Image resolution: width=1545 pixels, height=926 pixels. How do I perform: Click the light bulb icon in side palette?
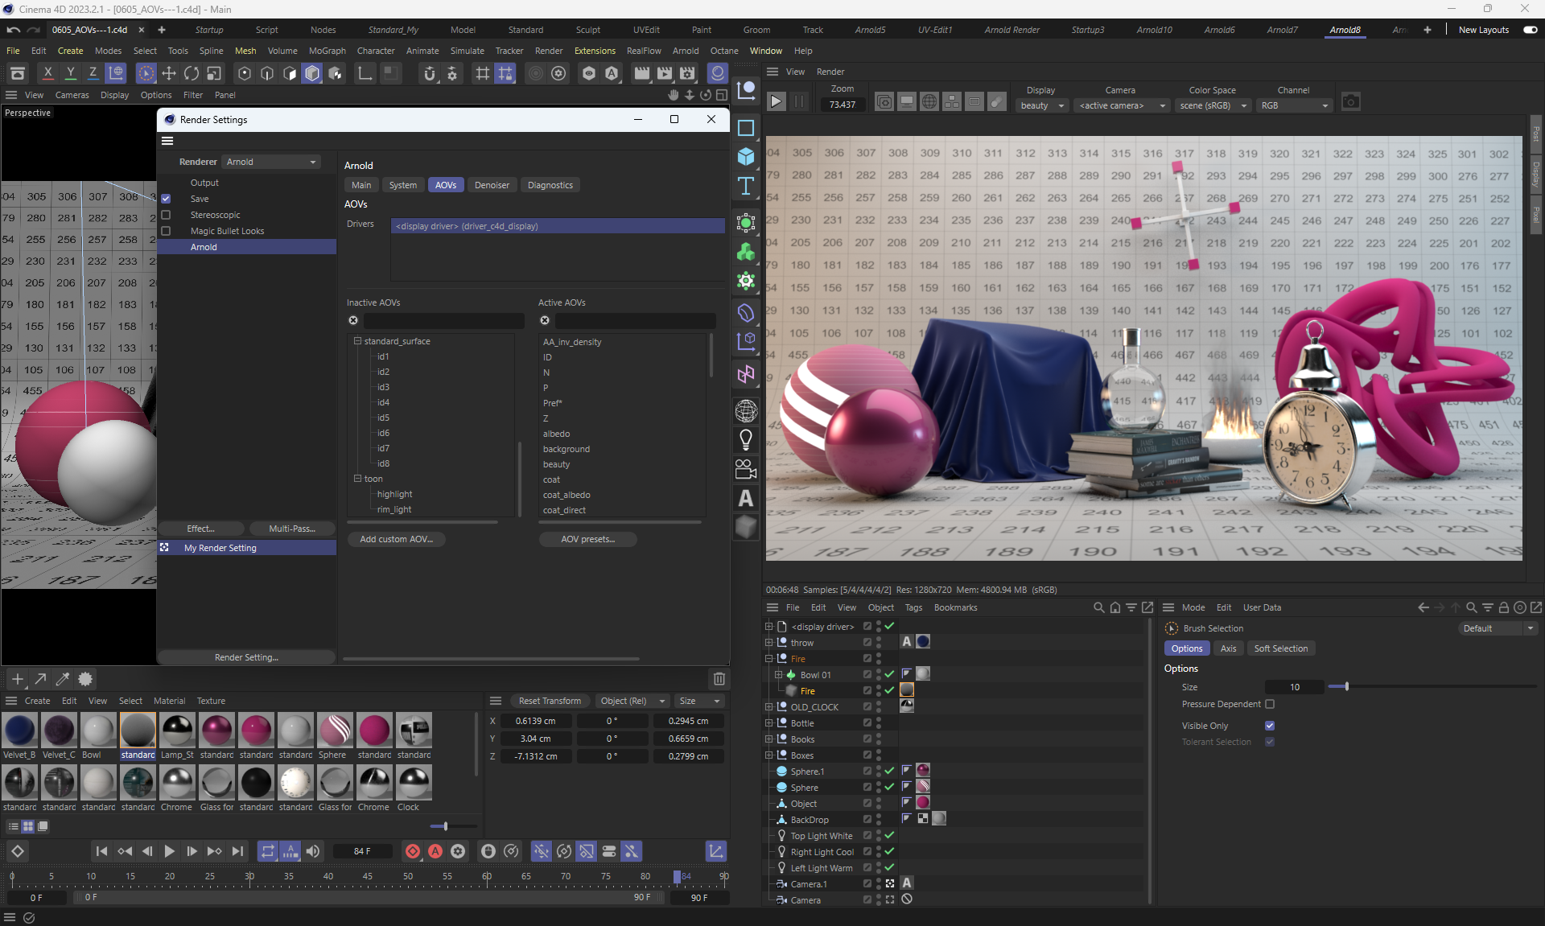tap(746, 439)
